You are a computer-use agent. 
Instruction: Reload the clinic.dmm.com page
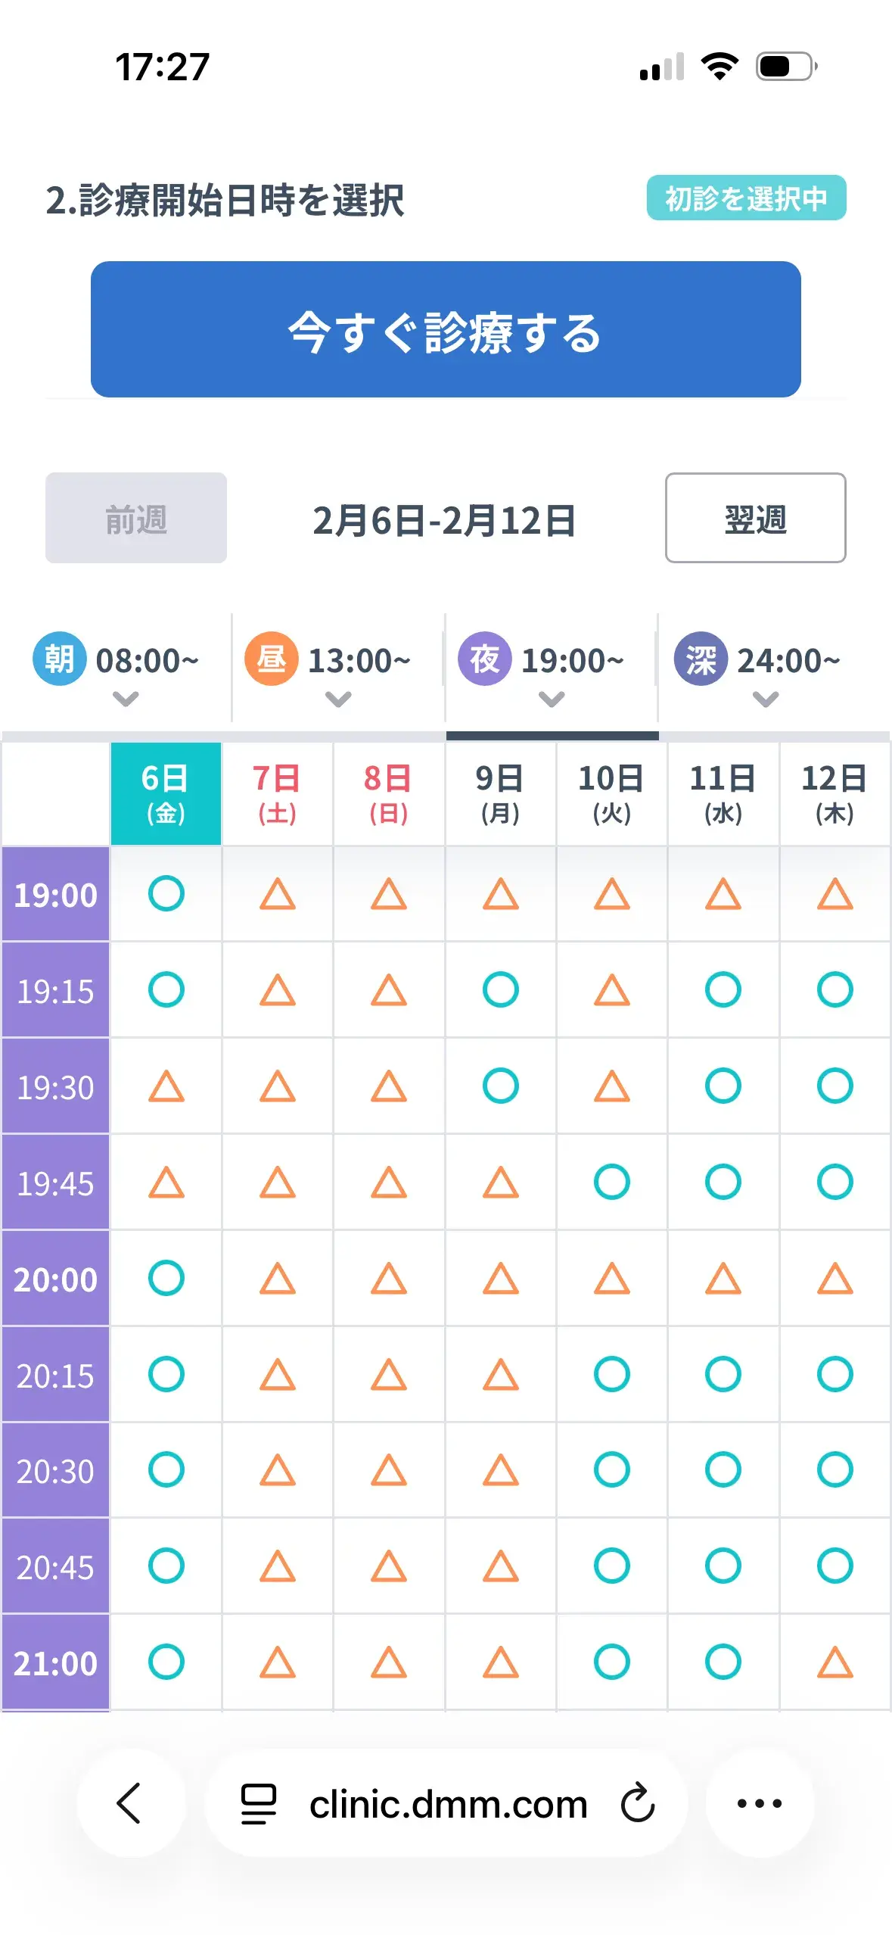point(637,1803)
